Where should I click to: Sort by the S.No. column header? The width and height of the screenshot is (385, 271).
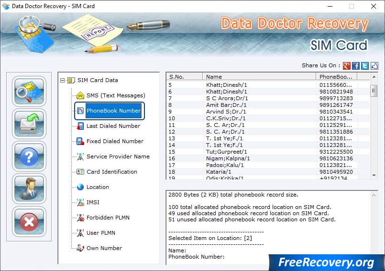point(185,77)
